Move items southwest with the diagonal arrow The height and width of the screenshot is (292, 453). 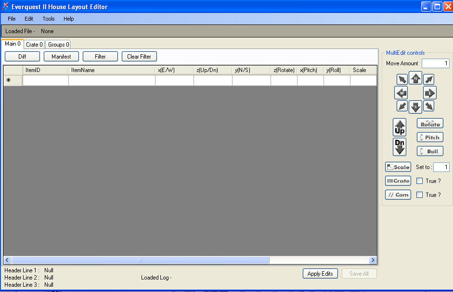point(402,106)
